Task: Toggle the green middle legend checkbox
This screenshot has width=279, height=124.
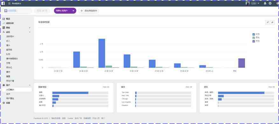Action: click(254, 38)
